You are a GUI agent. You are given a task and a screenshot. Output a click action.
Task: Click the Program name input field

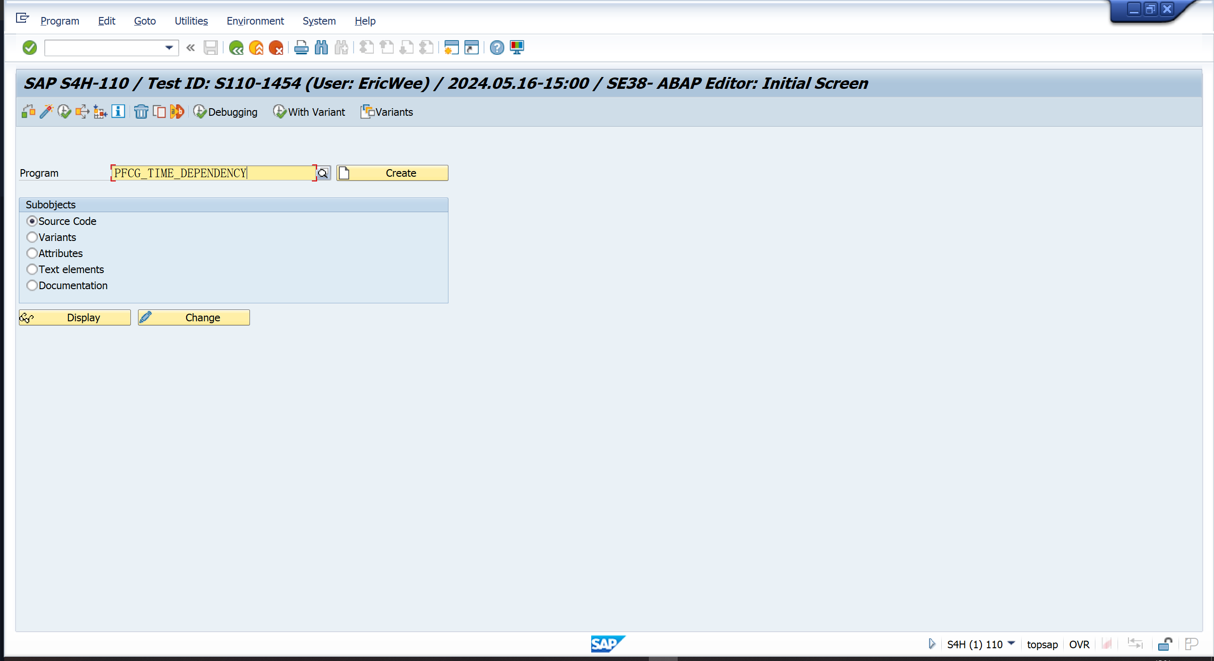tap(214, 173)
